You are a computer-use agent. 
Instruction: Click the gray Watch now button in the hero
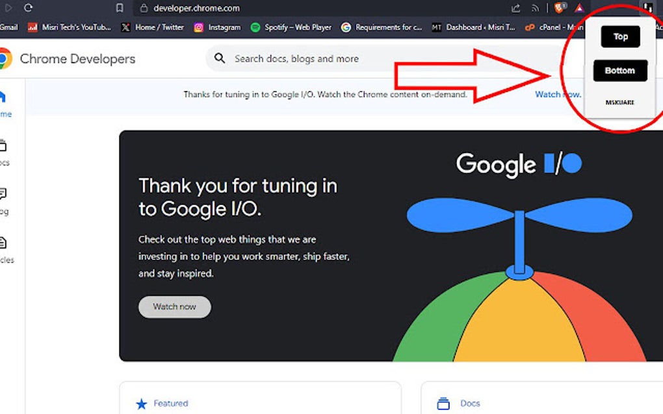pyautogui.click(x=175, y=307)
